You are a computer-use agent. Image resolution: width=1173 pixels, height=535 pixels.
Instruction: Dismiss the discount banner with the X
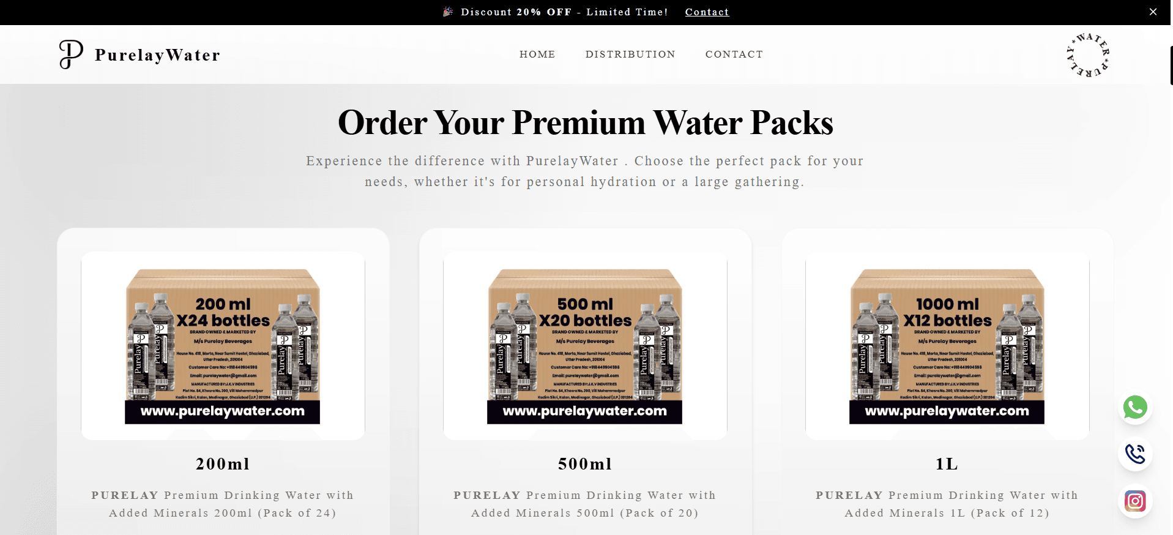pyautogui.click(x=1153, y=12)
